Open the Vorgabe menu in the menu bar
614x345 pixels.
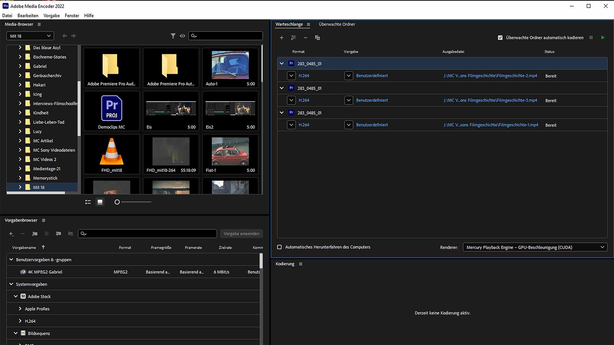click(x=51, y=15)
